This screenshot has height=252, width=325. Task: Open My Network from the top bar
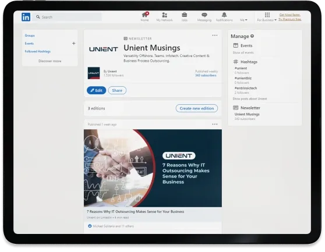164,17
